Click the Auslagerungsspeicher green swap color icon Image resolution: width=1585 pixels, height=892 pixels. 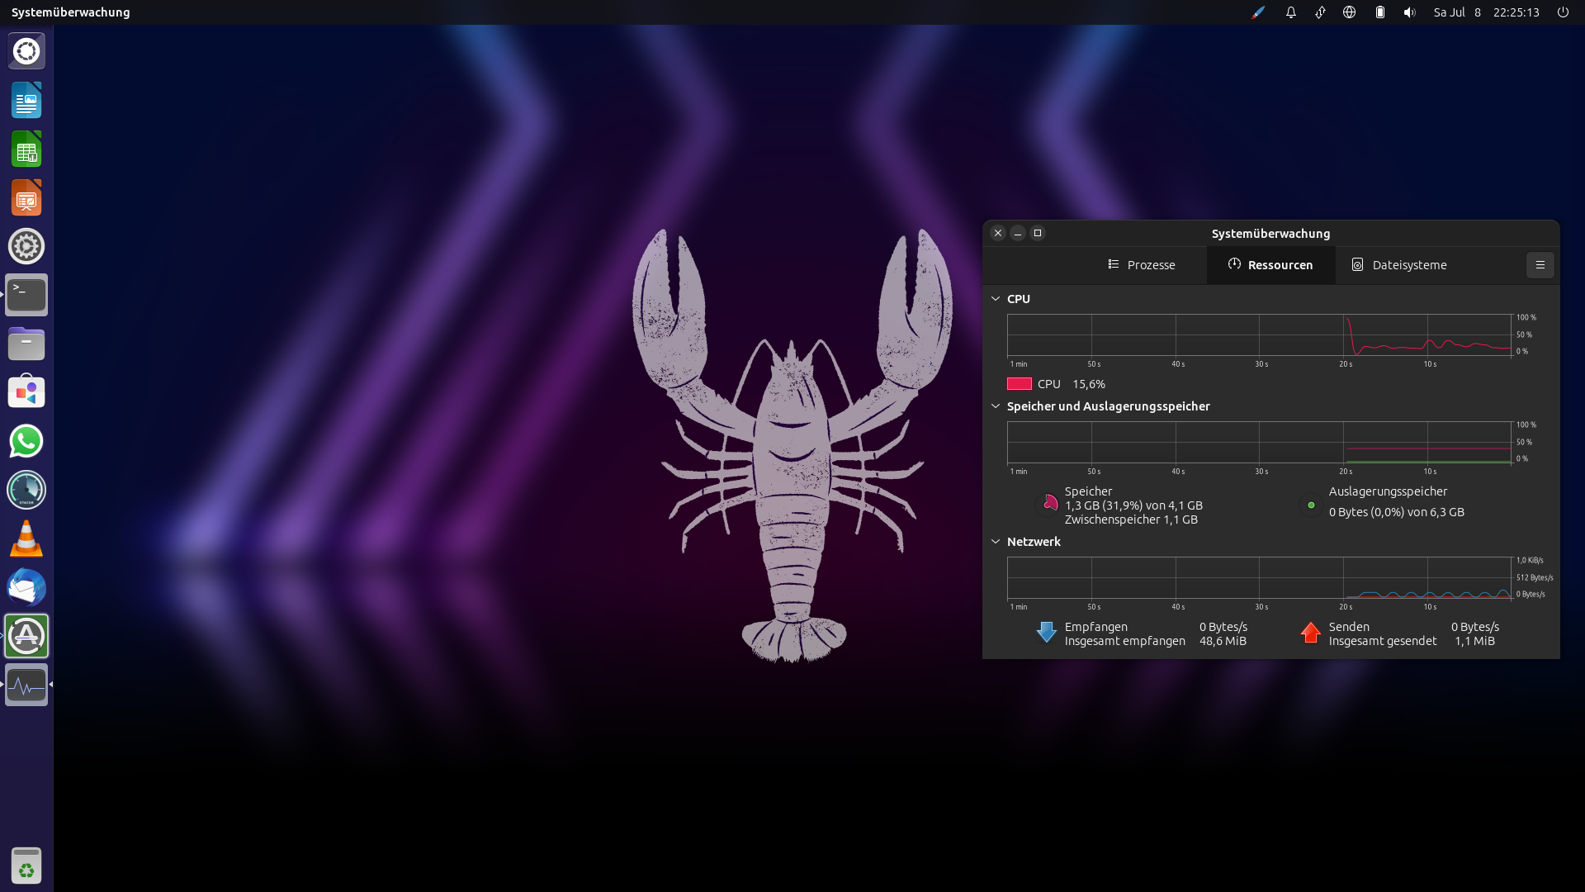(1311, 505)
